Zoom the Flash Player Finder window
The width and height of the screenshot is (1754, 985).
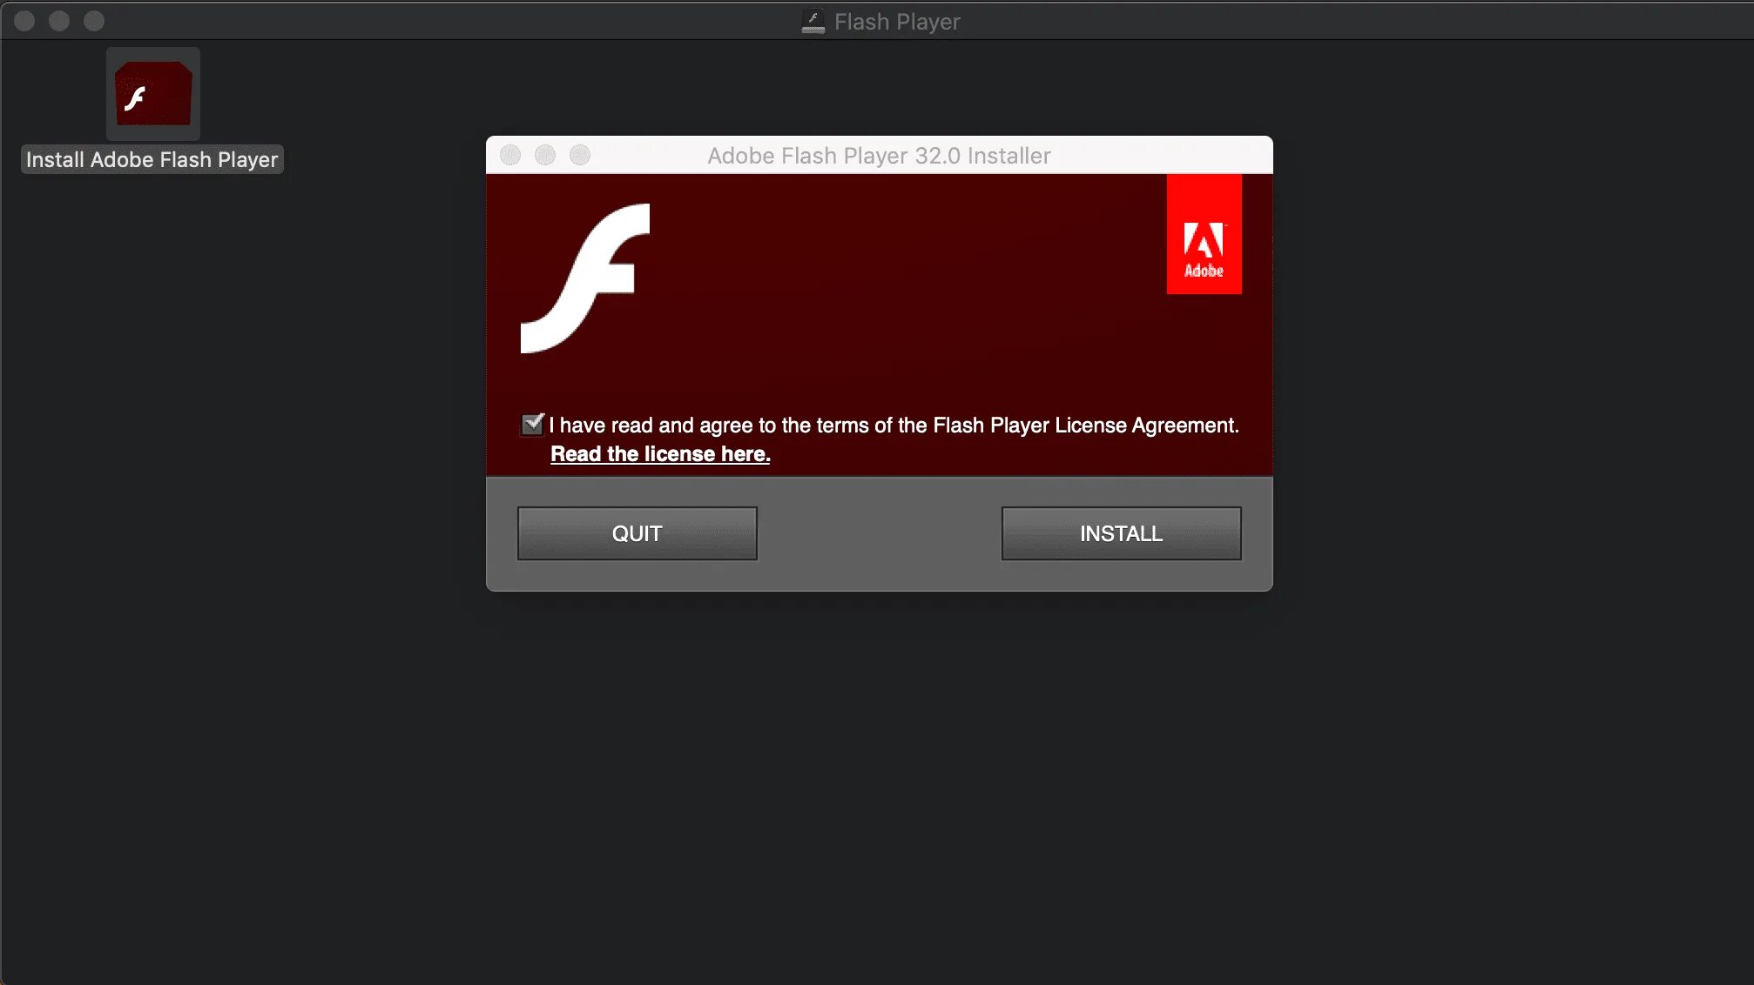point(94,21)
